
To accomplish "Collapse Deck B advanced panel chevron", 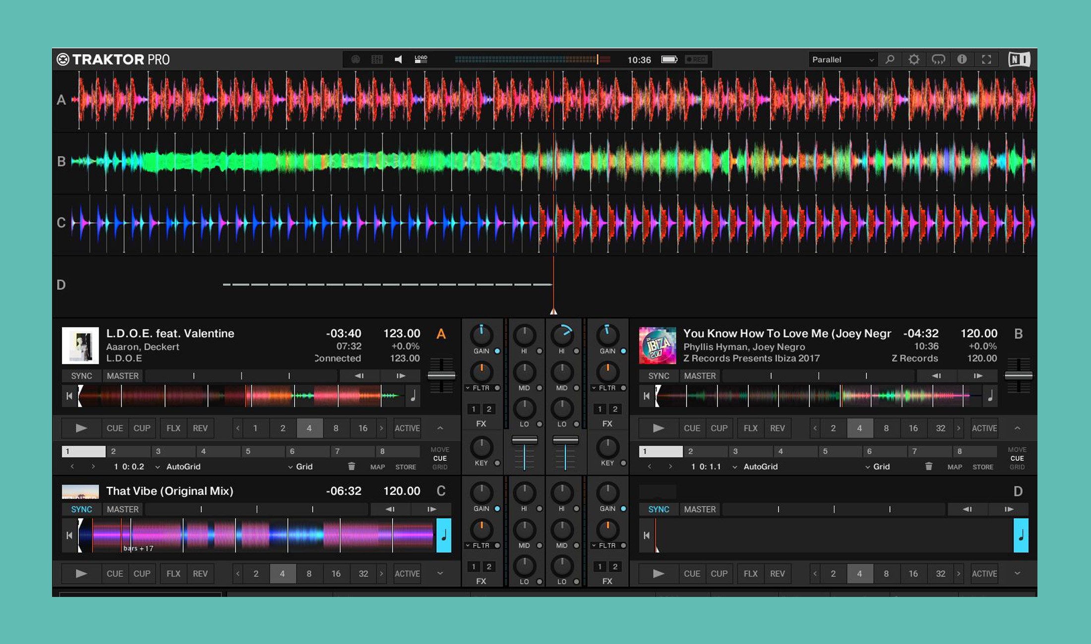I will (1017, 428).
